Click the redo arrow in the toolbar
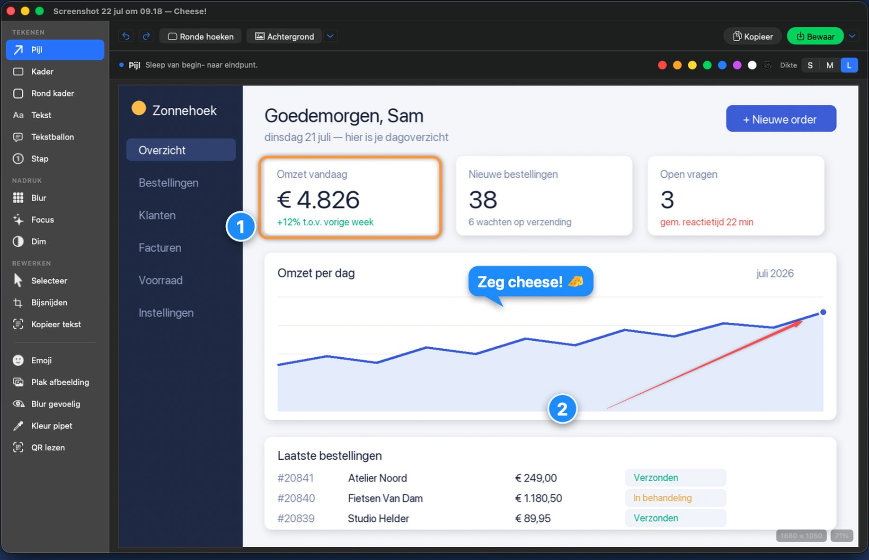The image size is (869, 560). click(x=146, y=36)
